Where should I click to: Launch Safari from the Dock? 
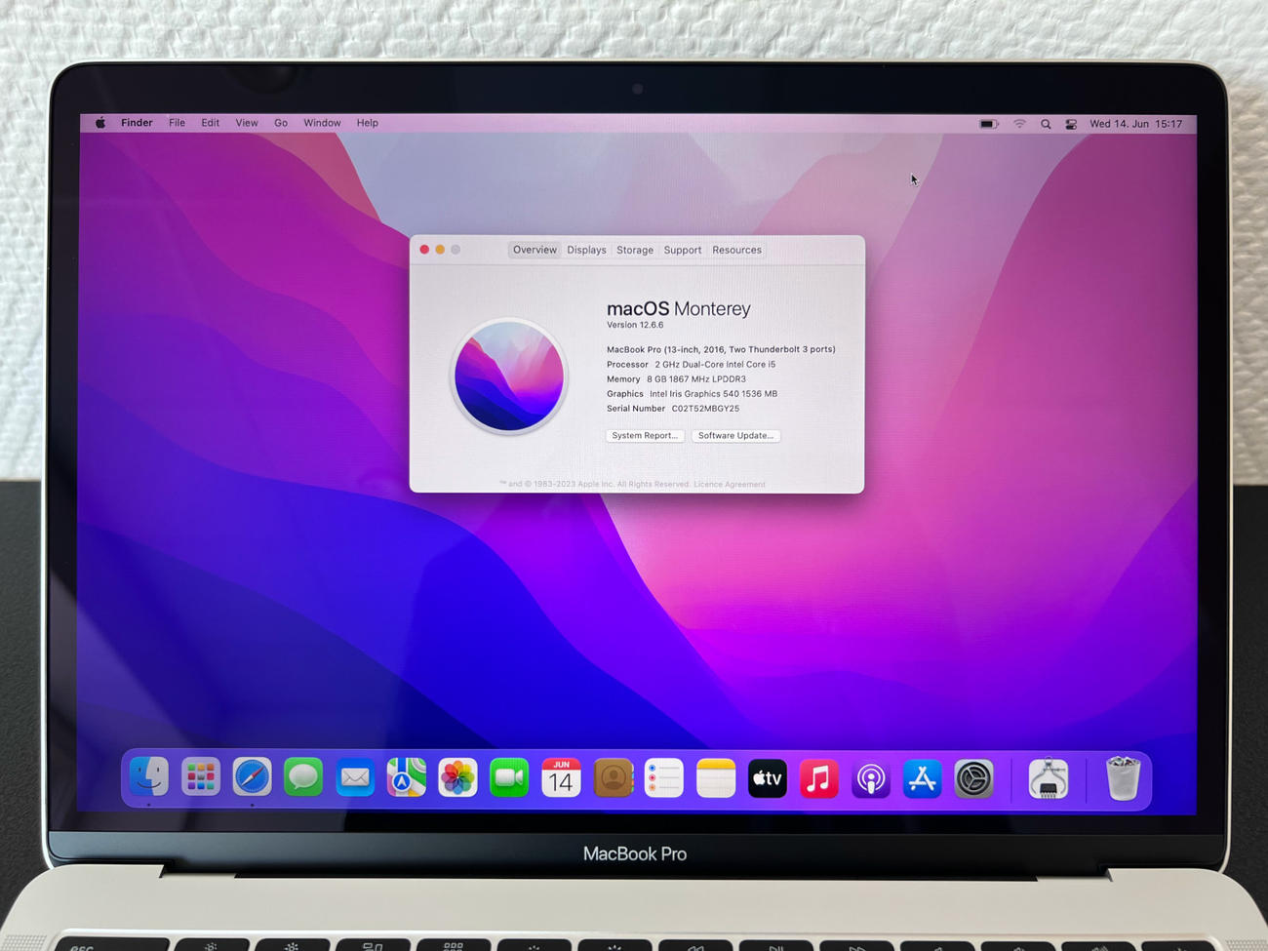252,777
